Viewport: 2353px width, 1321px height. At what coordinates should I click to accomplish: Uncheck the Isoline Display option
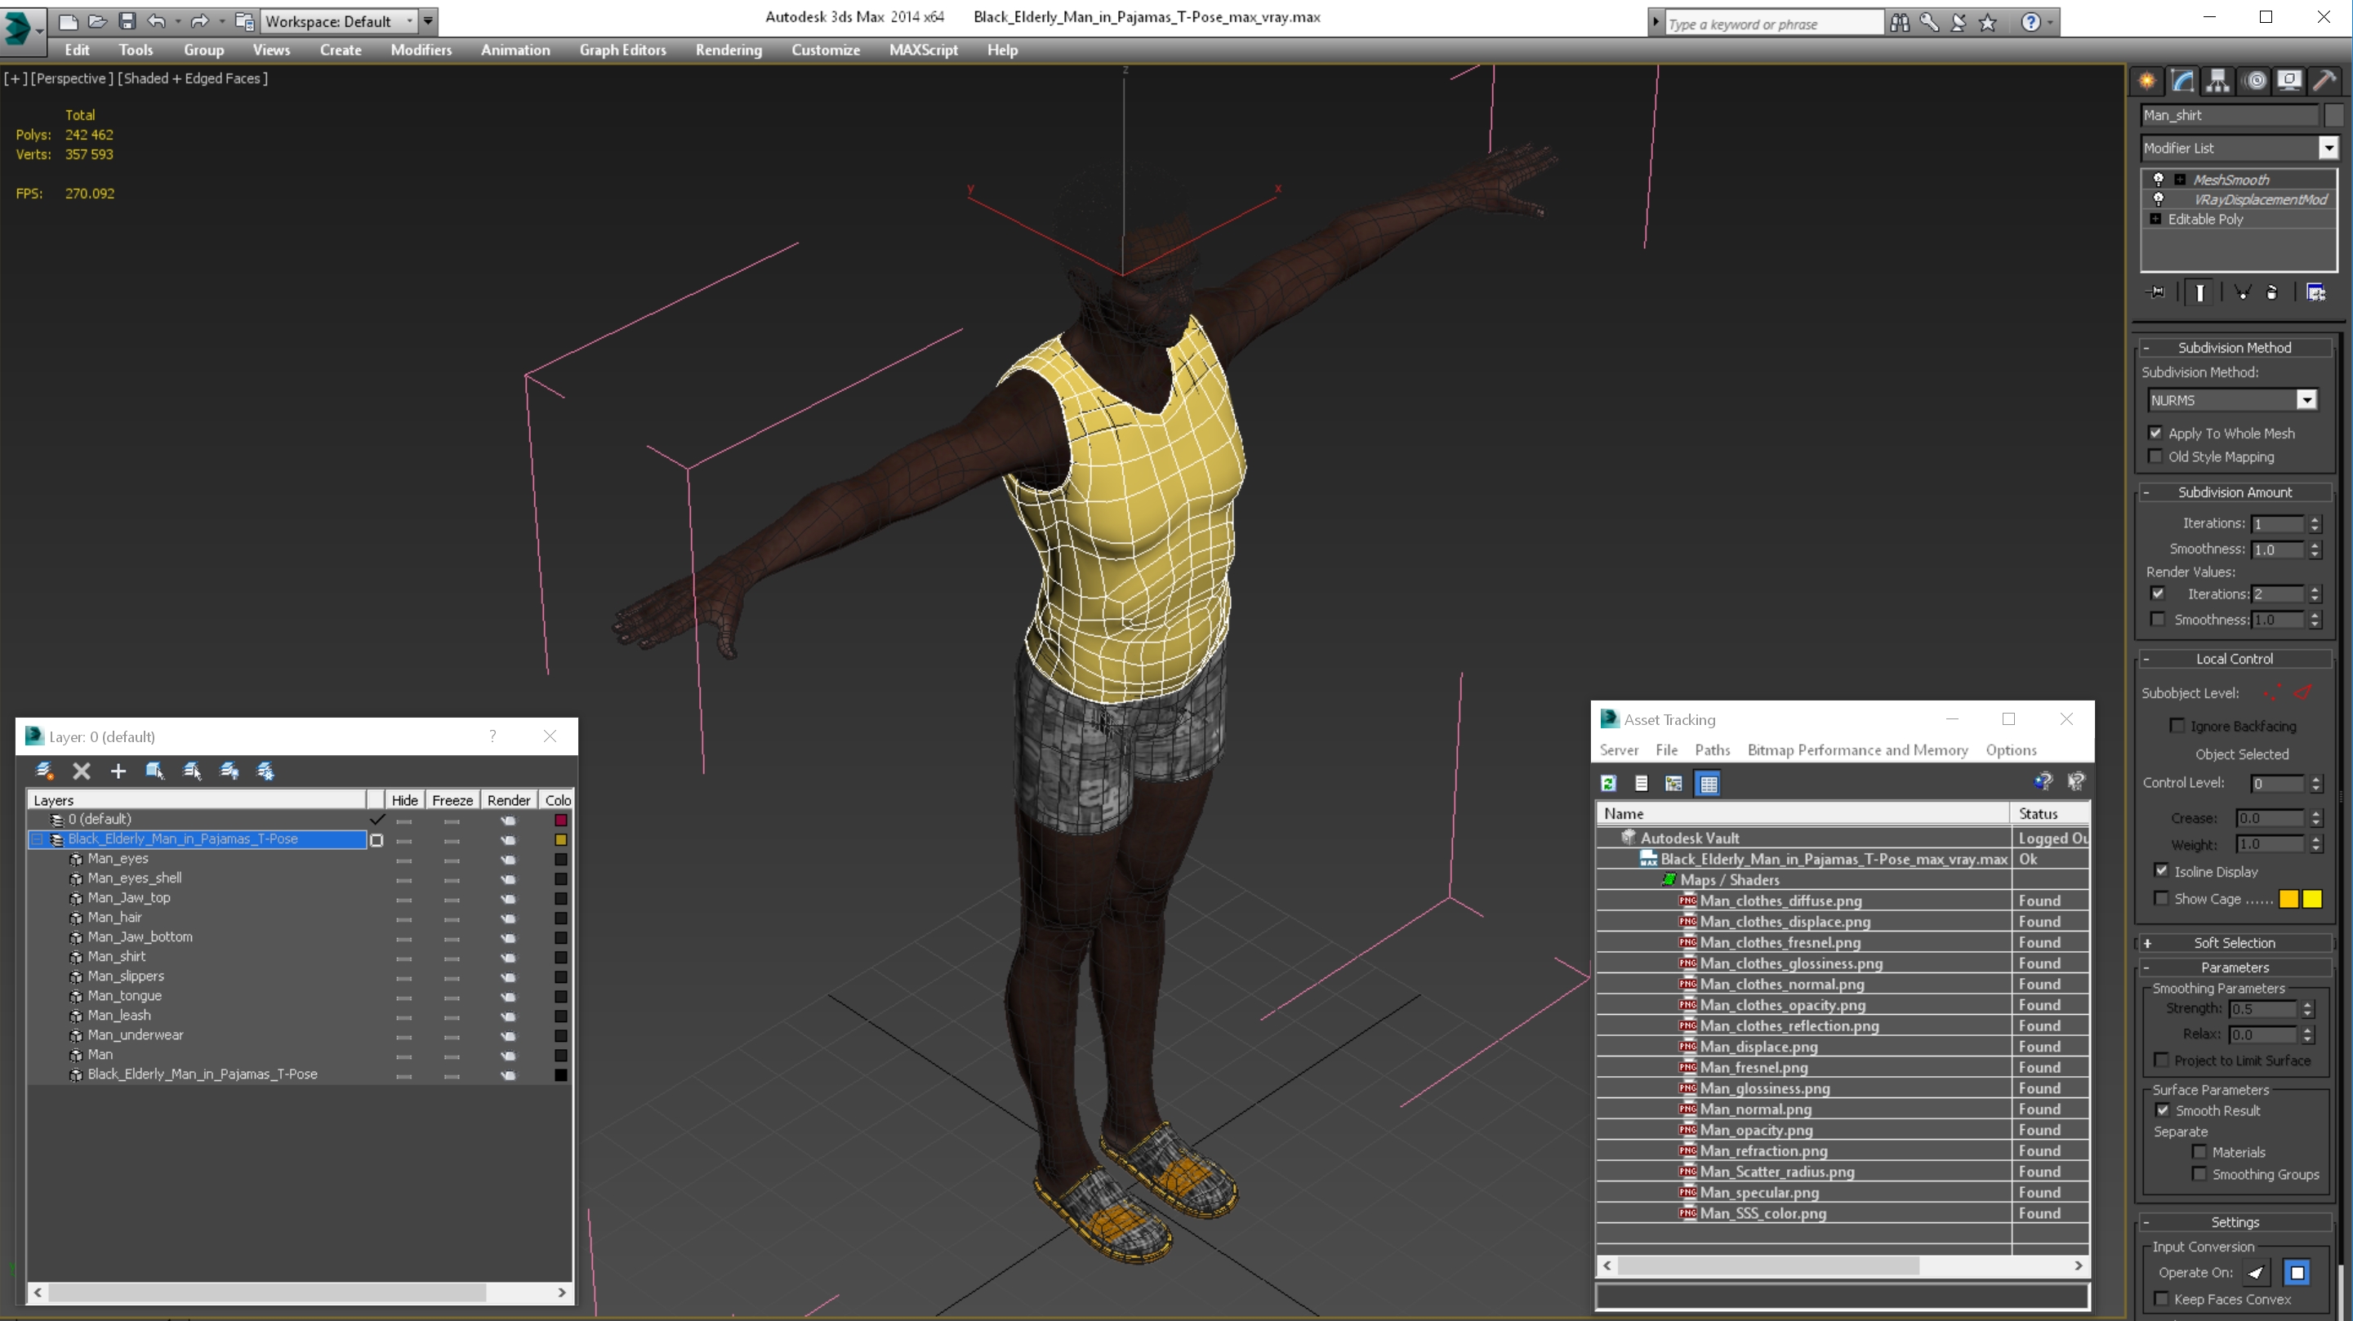coord(2161,871)
